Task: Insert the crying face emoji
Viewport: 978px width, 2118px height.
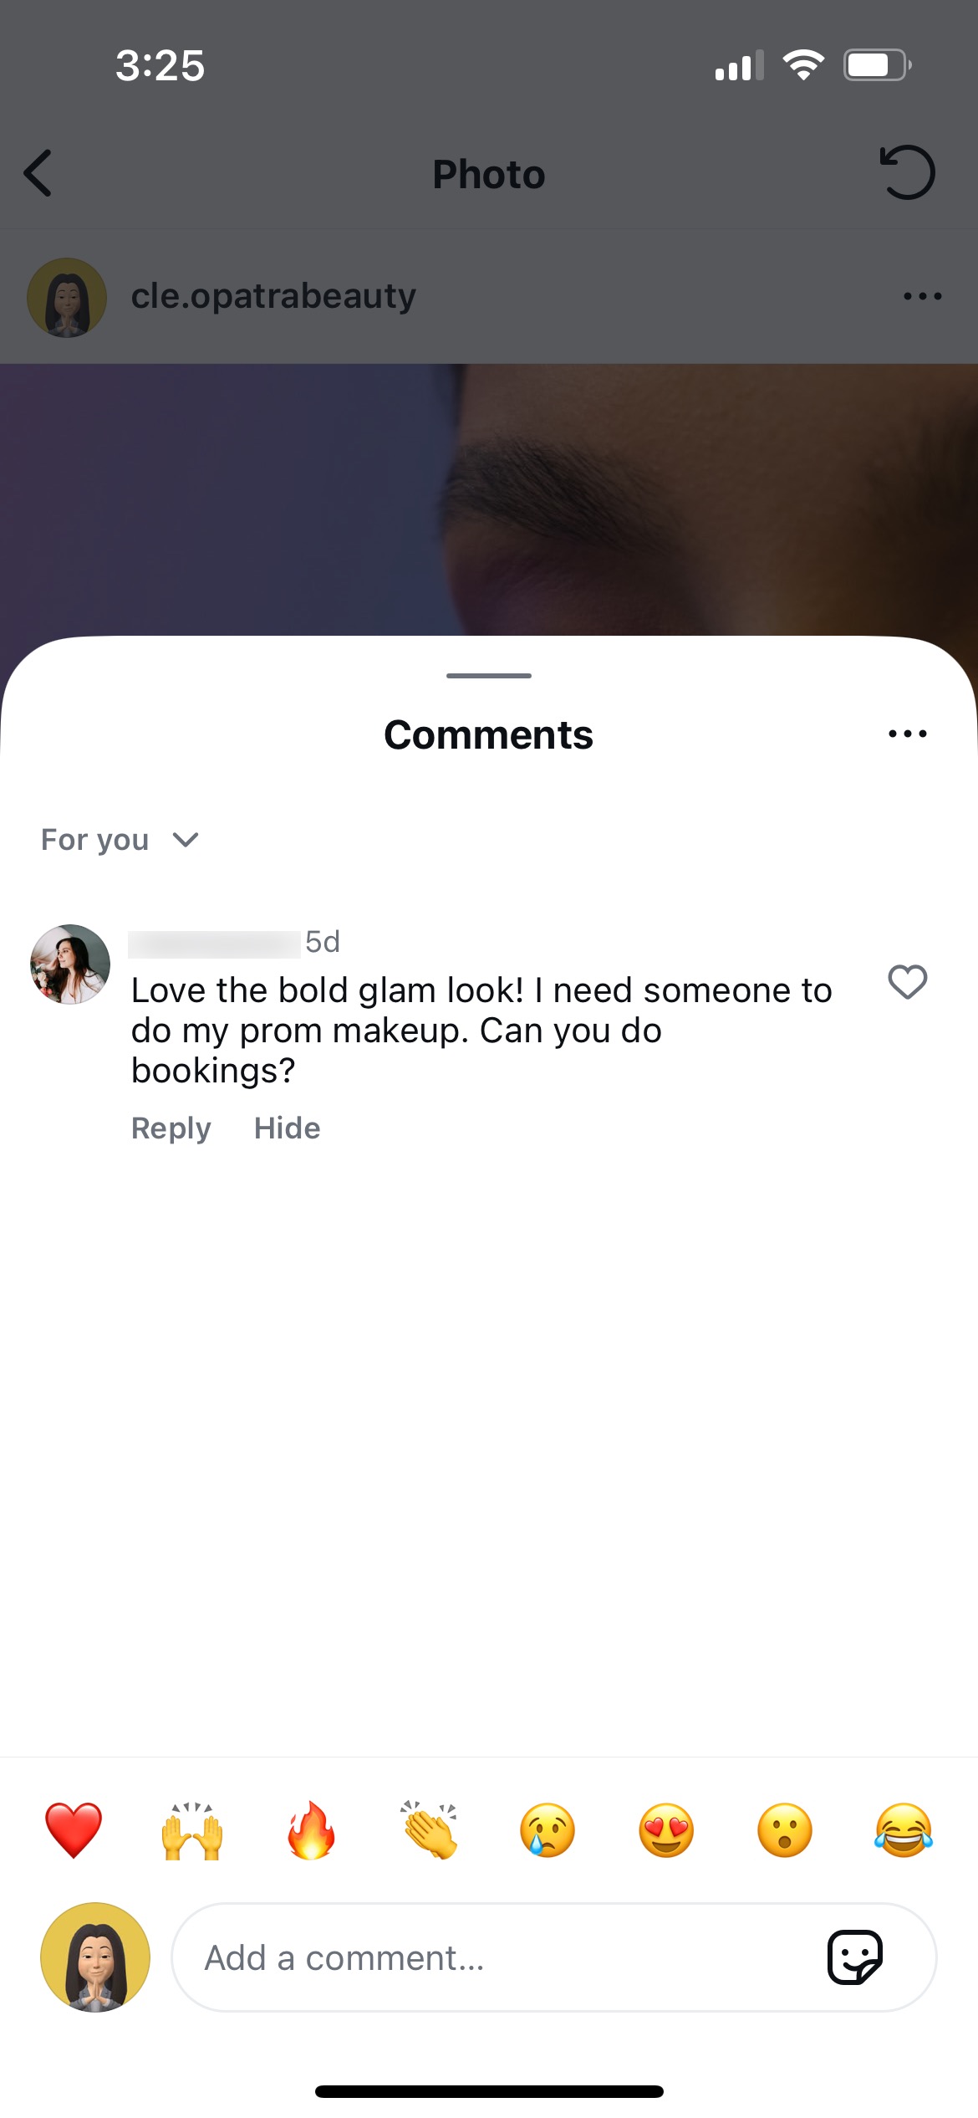Action: coord(548,1830)
